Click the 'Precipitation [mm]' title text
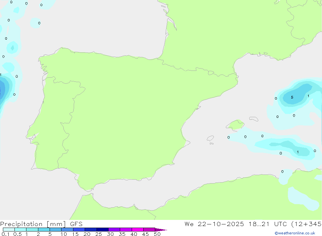 click(x=33, y=224)
